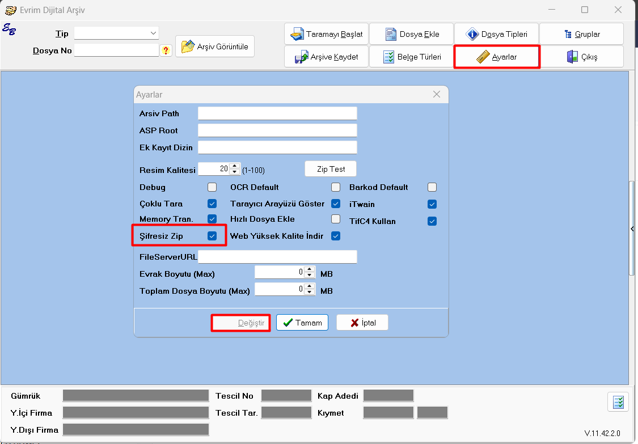Enable the Barkod Default checkbox
The height and width of the screenshot is (444, 638).
(x=432, y=187)
